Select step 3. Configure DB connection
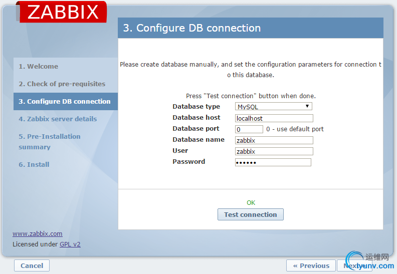The image size is (397, 274). pos(66,101)
